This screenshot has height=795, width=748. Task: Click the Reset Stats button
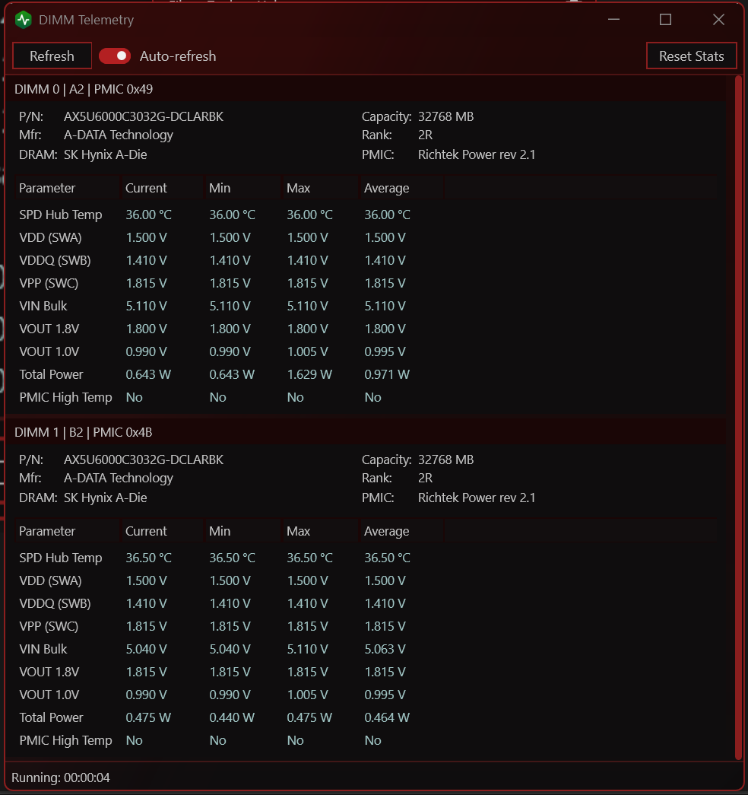691,56
